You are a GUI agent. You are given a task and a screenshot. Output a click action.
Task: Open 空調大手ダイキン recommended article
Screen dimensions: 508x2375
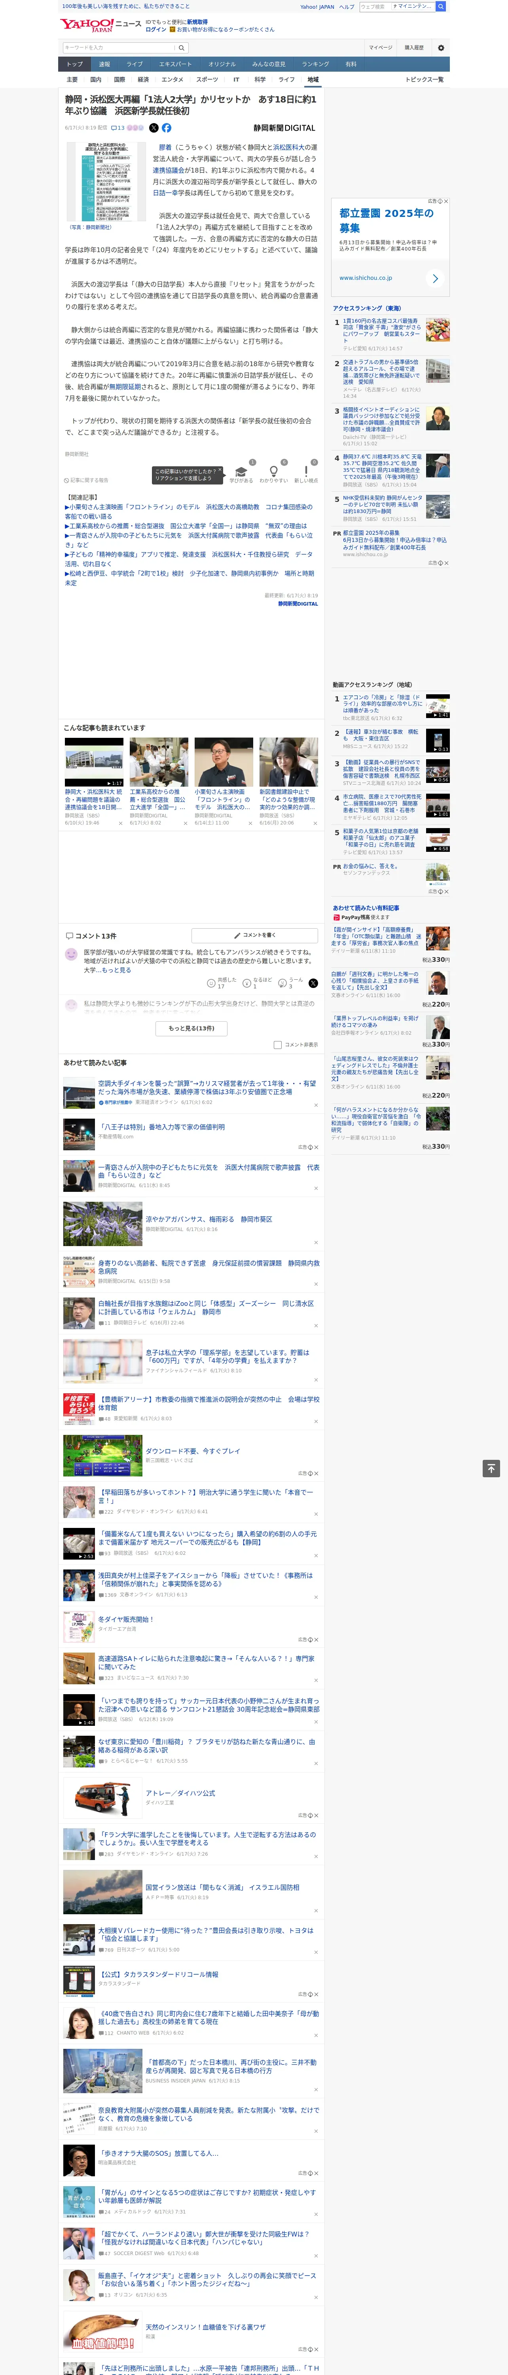[207, 1088]
